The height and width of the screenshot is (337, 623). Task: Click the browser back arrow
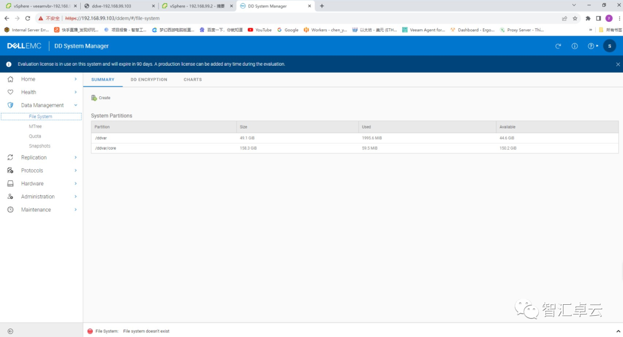click(x=7, y=18)
